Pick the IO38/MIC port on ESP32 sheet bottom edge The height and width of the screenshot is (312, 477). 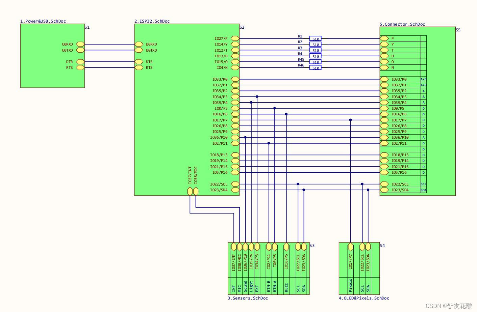(x=196, y=191)
